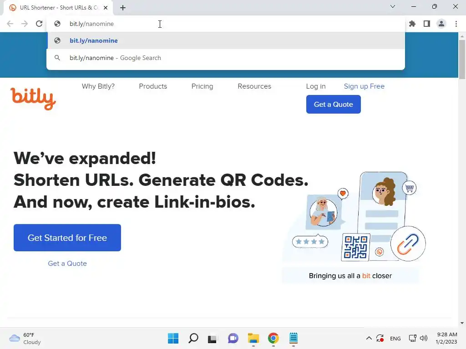466x349 pixels.
Task: Click the Log in link
Action: (316, 86)
